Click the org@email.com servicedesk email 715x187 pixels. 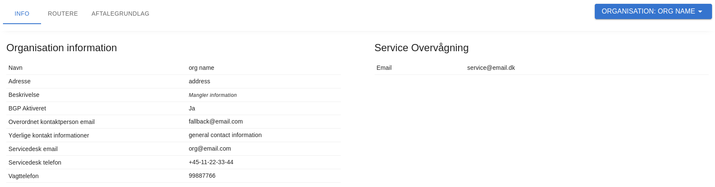(x=210, y=148)
